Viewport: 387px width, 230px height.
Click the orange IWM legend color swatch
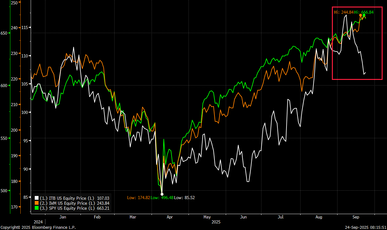tap(37, 203)
